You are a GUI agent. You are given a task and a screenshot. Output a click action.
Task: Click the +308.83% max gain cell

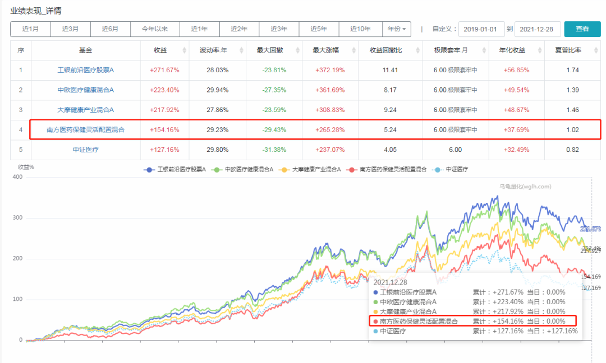[x=330, y=110]
